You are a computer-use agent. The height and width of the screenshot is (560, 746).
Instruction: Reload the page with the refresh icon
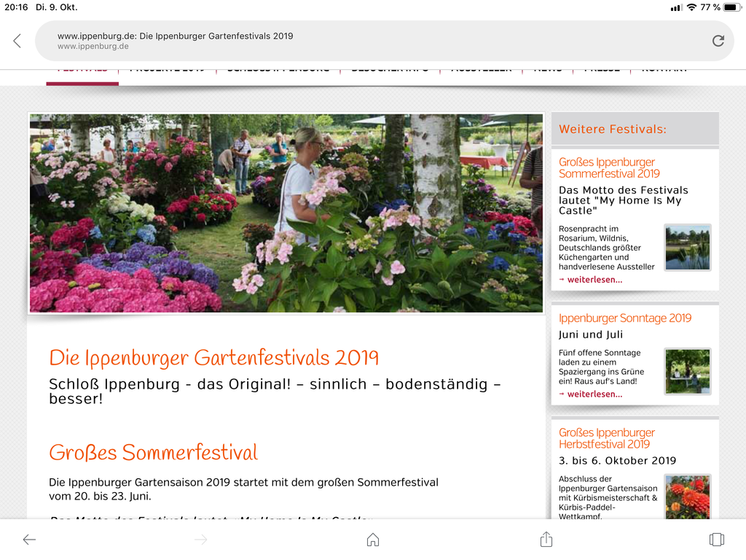(x=718, y=41)
